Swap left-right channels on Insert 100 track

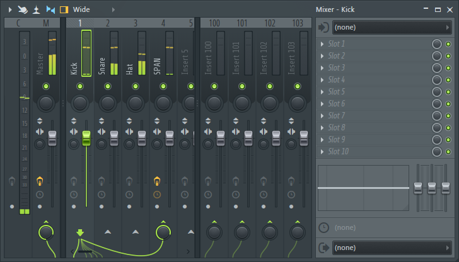point(208,132)
